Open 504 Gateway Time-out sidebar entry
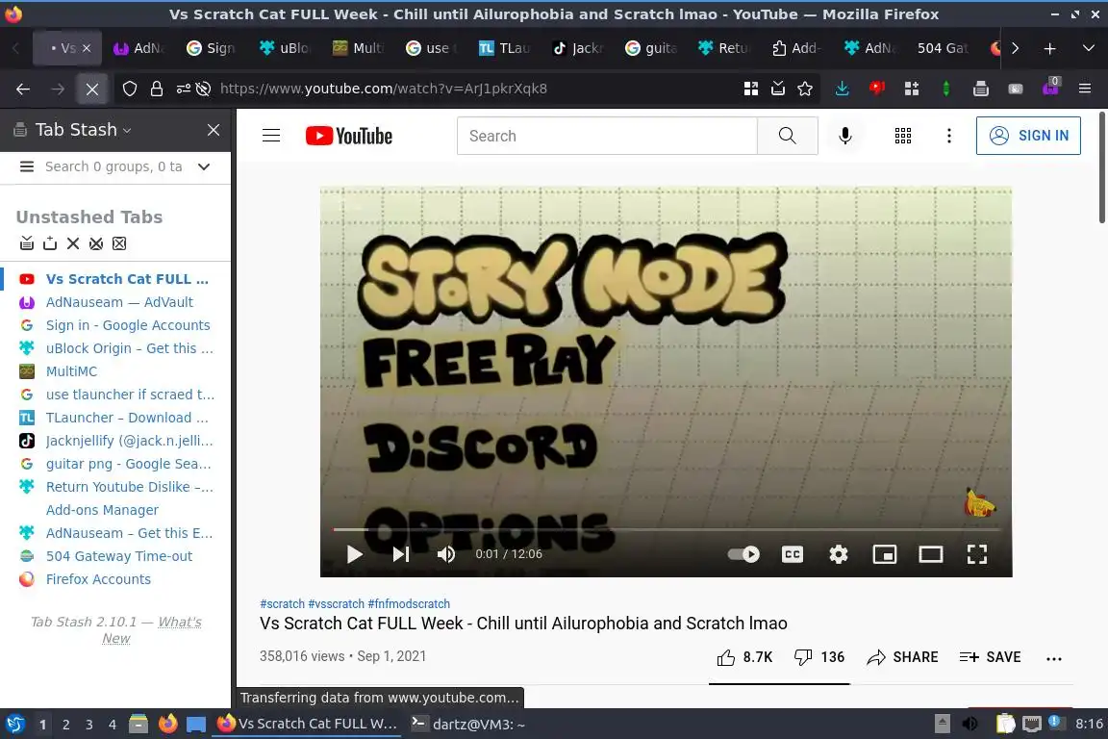Viewport: 1108px width, 739px height. pyautogui.click(x=118, y=556)
